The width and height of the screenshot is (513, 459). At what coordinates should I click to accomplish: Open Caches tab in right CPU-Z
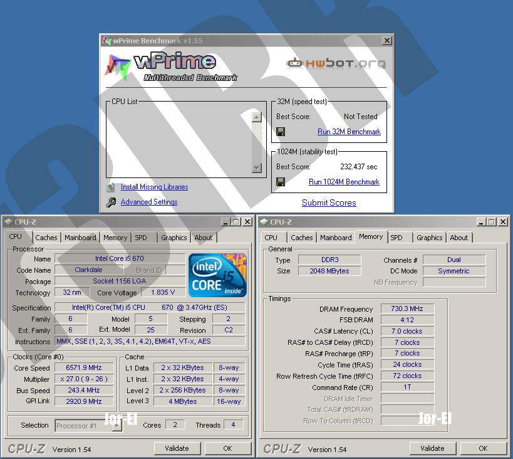tap(302, 238)
